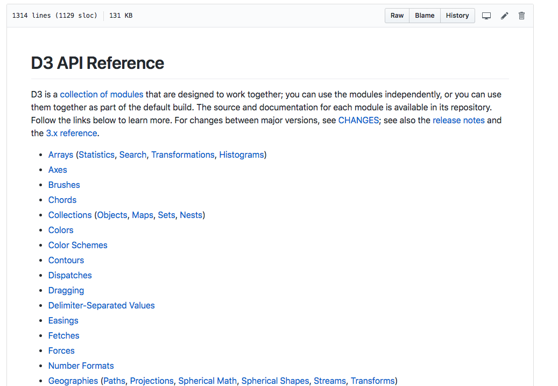This screenshot has width=558, height=386.
Task: Open the Spherical Math link
Action: 208,381
